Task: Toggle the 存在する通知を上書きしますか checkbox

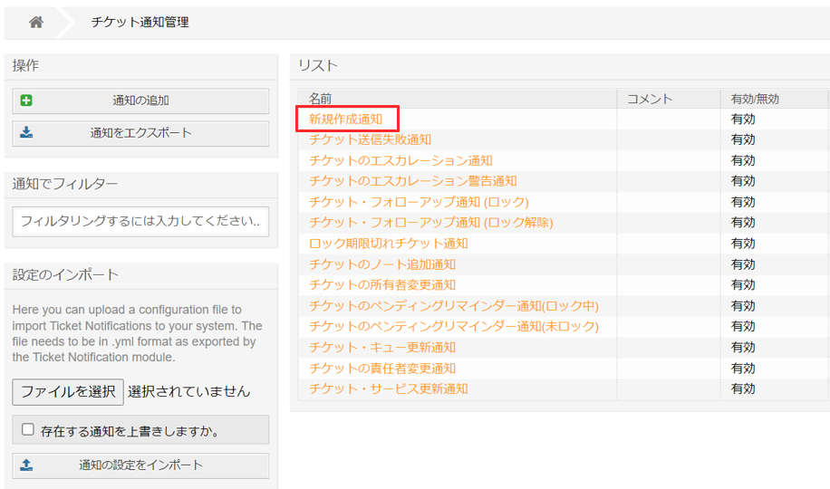Action: (28, 429)
